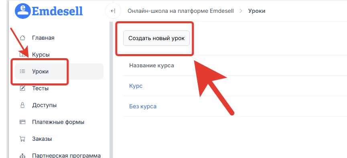Click the hierarchy icon beside Партнерская программа
The image size is (347, 158).
point(22,156)
